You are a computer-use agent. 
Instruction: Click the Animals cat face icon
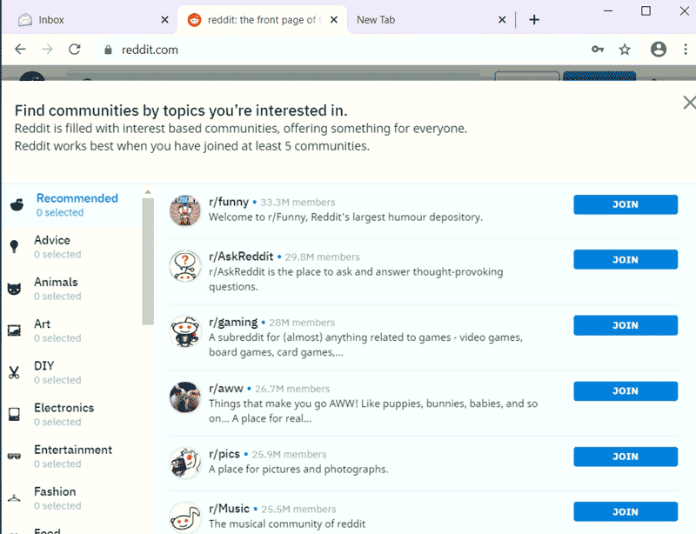14,289
